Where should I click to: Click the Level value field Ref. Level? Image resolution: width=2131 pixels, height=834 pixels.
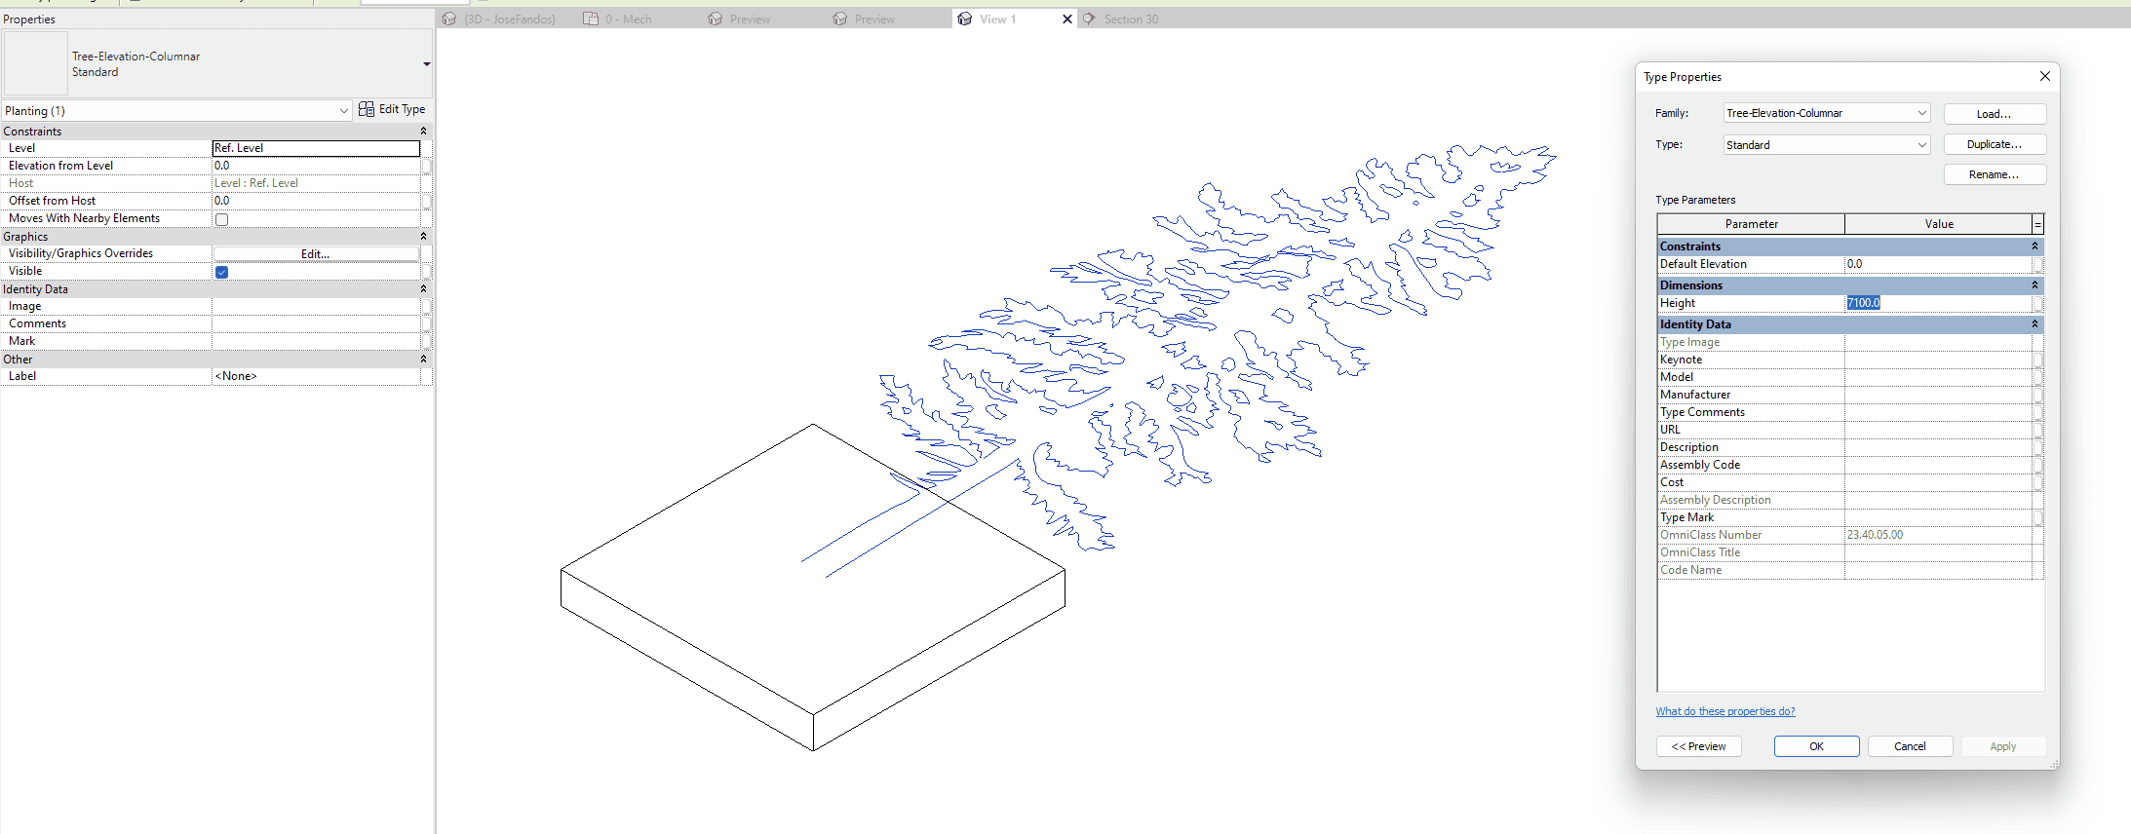click(316, 148)
